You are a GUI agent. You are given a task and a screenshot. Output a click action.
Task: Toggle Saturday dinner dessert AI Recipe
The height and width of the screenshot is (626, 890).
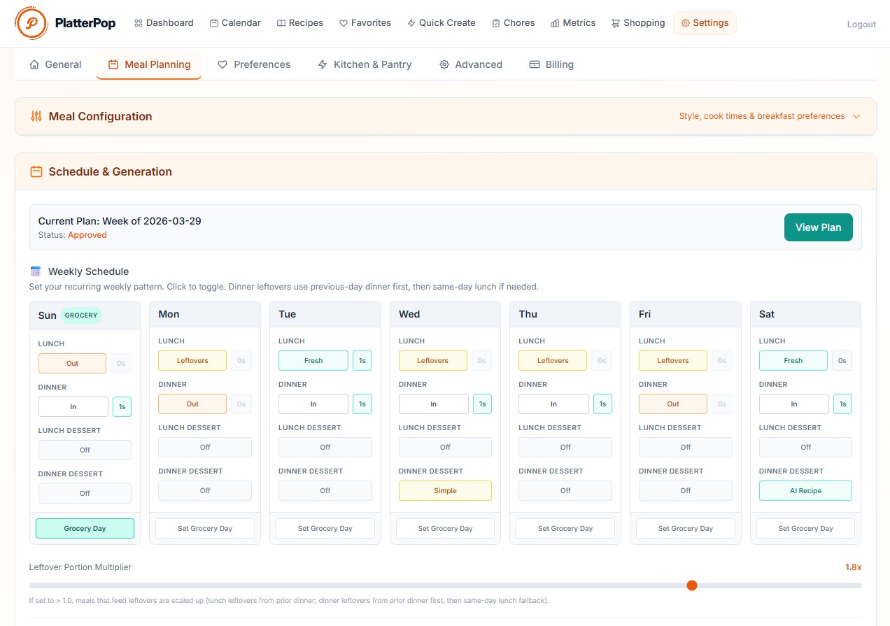(x=805, y=491)
